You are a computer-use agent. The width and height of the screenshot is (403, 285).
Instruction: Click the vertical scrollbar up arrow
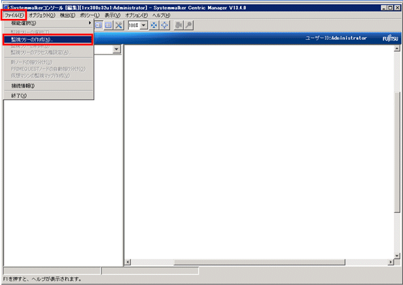pos(397,48)
